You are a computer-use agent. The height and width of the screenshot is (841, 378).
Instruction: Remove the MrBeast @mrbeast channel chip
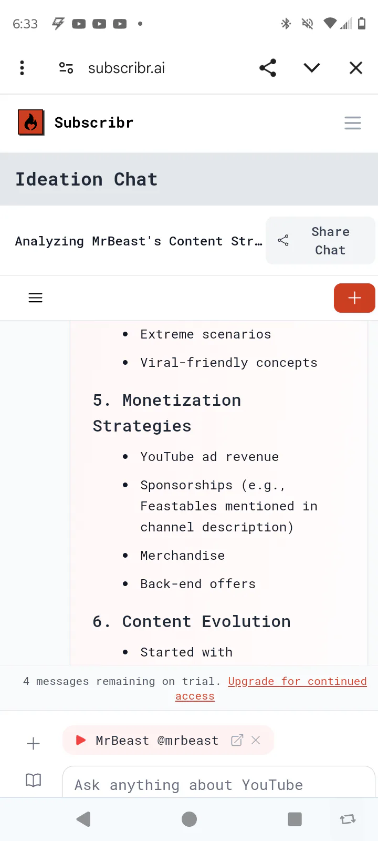pos(256,740)
